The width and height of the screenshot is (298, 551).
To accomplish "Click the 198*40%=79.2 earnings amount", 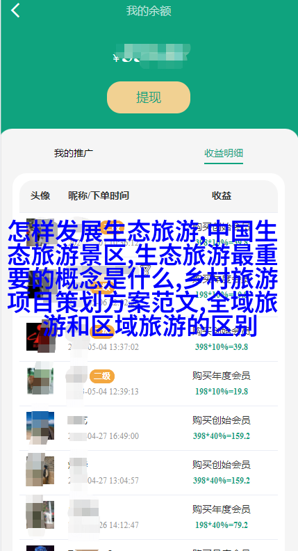I will pyautogui.click(x=222, y=525).
